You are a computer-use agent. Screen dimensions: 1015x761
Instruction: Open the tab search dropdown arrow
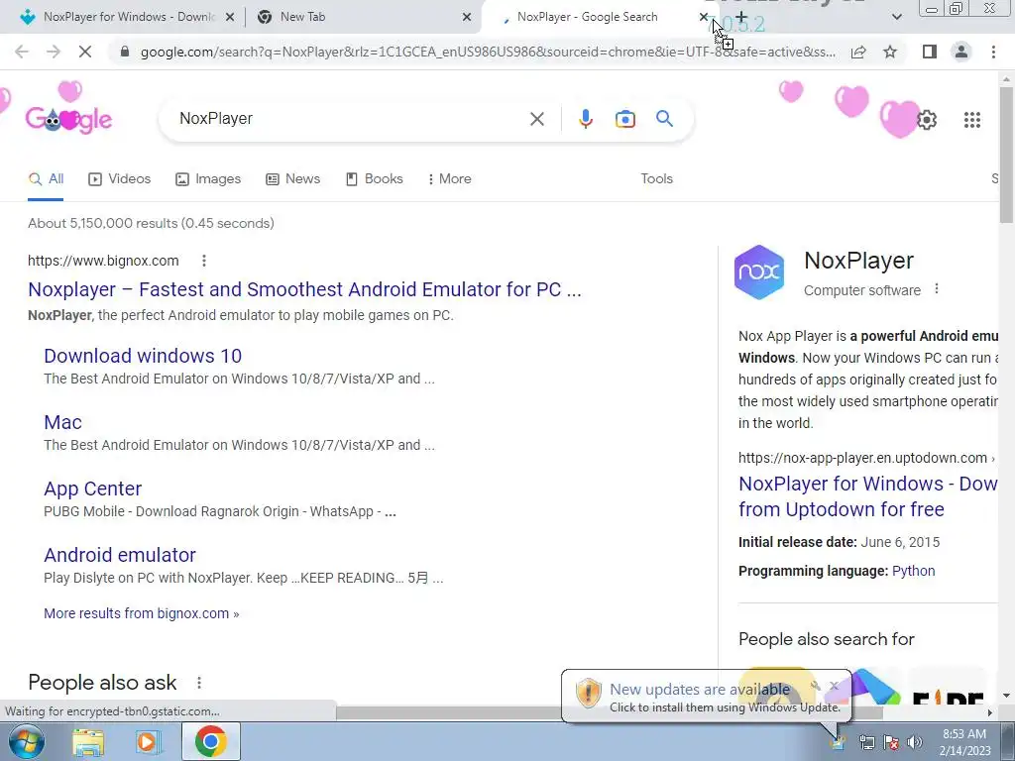coord(896,17)
